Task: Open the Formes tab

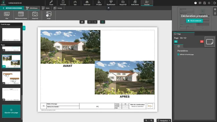Action: pyautogui.click(x=58, y=8)
